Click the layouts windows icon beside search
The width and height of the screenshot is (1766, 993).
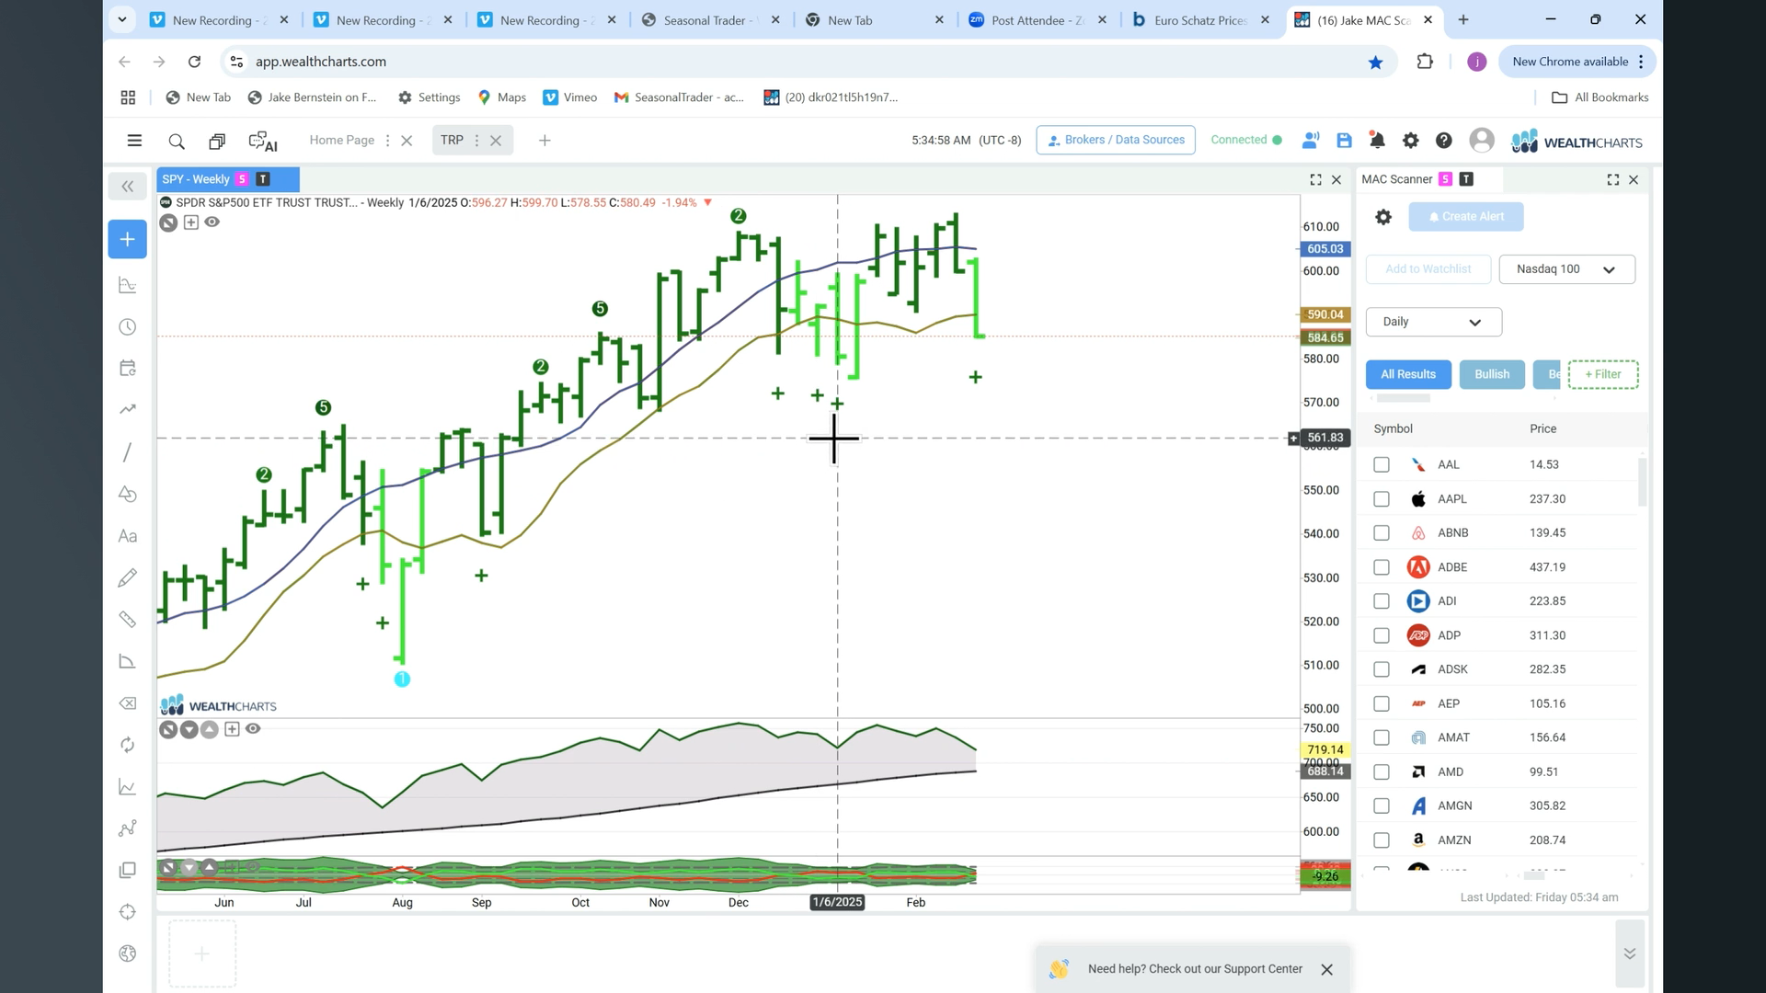(x=217, y=141)
